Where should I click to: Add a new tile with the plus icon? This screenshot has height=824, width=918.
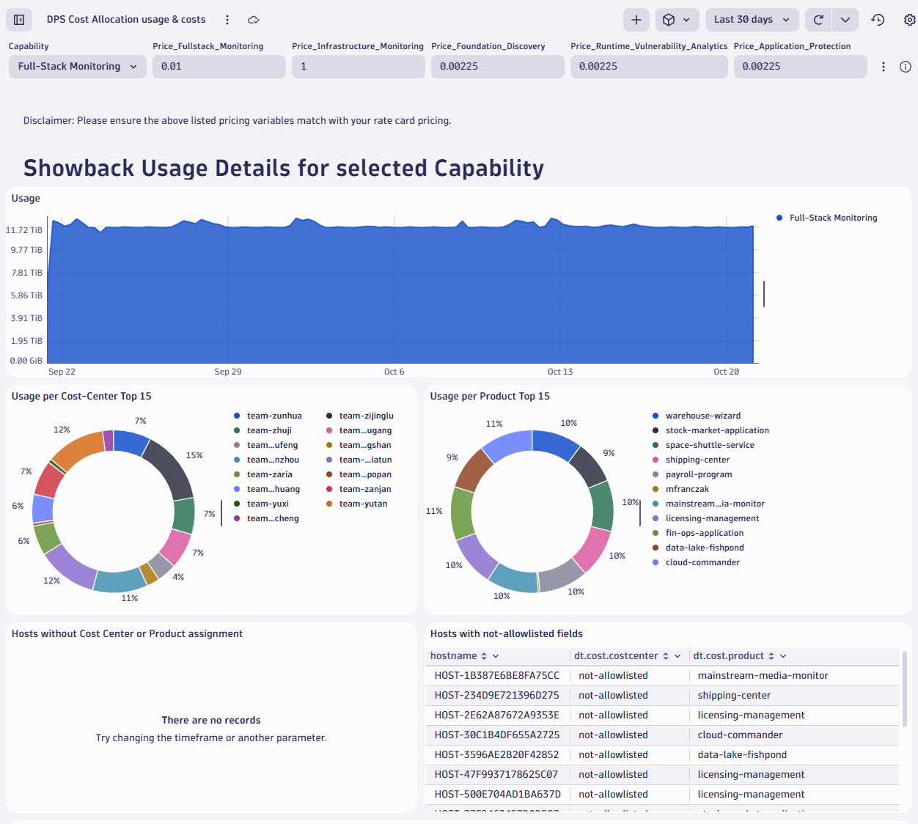click(x=636, y=19)
